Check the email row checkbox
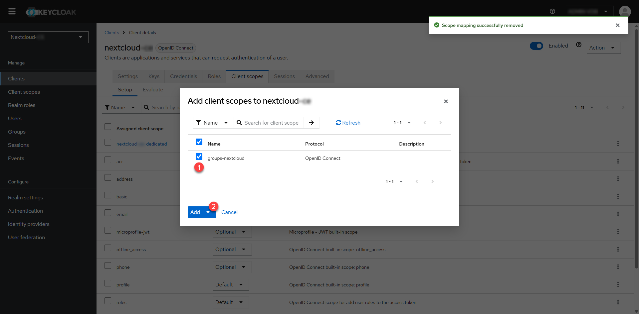The image size is (639, 314). click(108, 213)
